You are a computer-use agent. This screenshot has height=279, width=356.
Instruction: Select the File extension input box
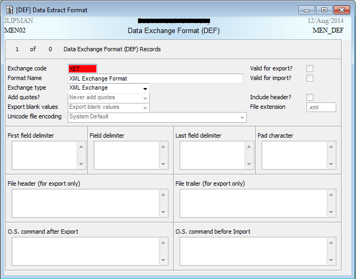[x=321, y=107]
